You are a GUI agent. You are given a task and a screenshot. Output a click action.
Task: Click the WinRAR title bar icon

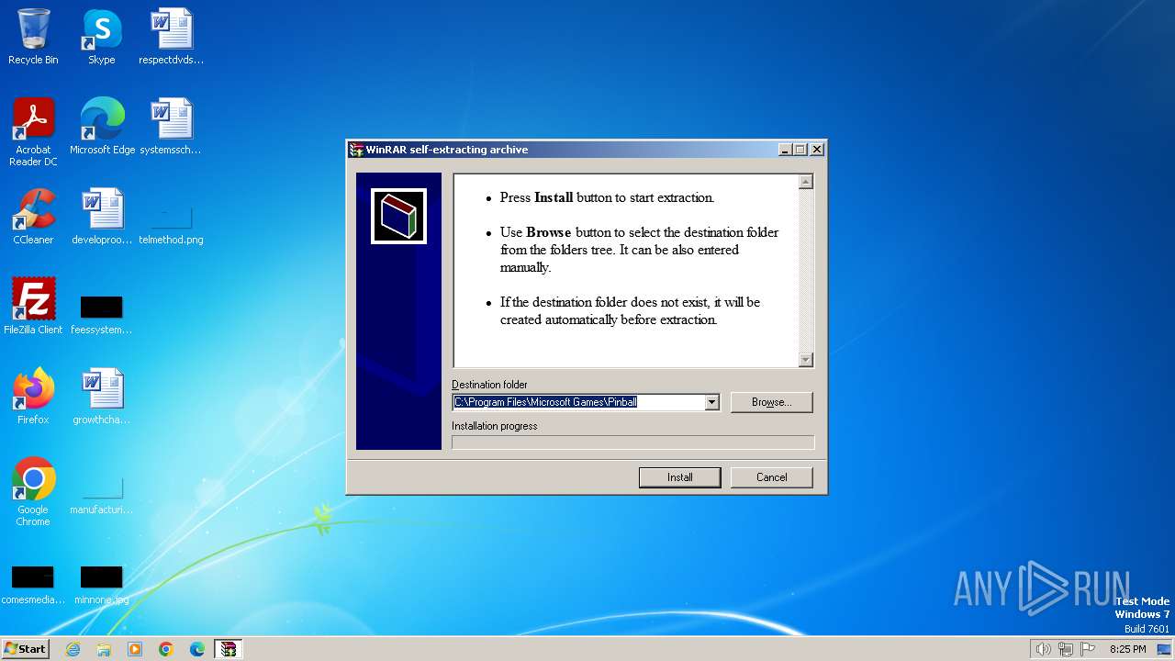[356, 150]
